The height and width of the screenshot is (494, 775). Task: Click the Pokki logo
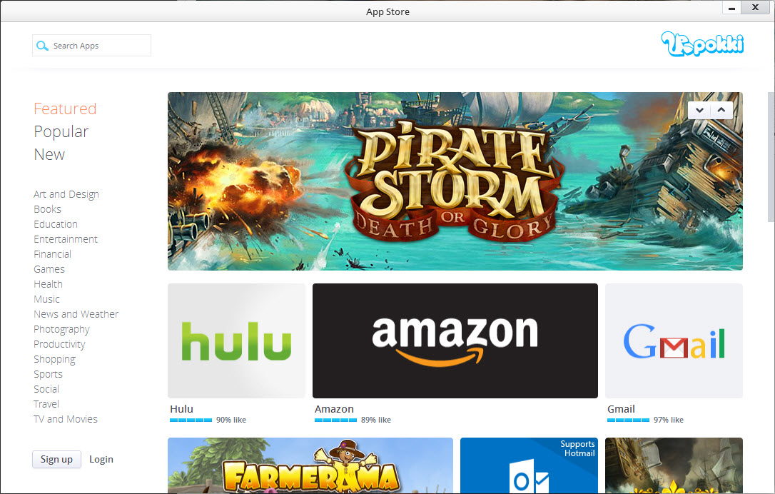coord(702,44)
